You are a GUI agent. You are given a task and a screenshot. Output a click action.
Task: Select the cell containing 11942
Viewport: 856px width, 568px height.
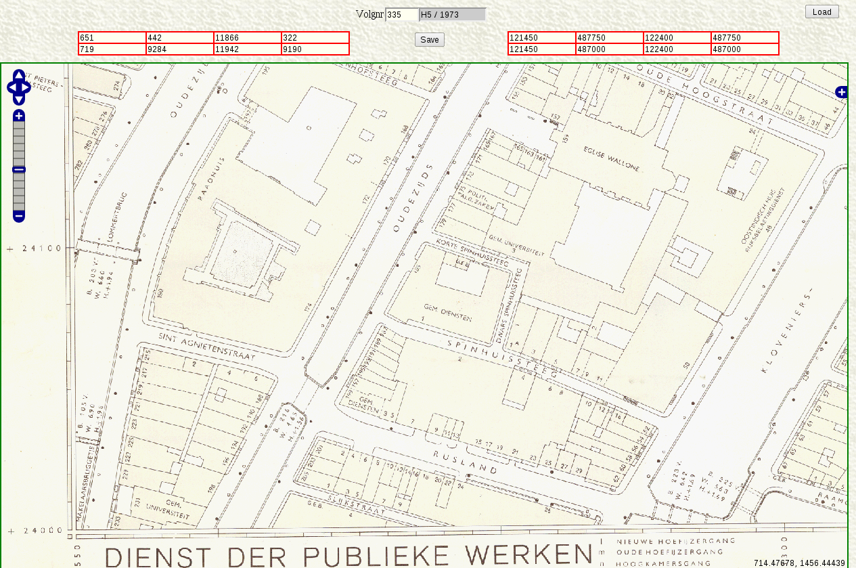pyautogui.click(x=248, y=49)
